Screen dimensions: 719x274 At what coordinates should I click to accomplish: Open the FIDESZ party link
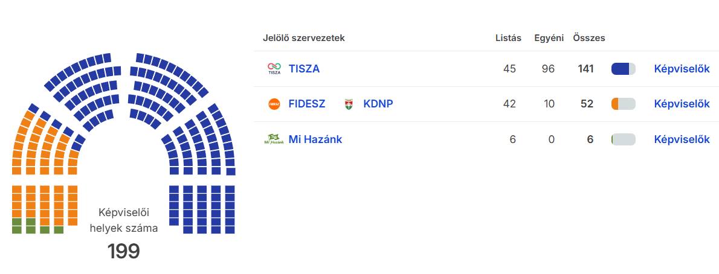(x=307, y=104)
